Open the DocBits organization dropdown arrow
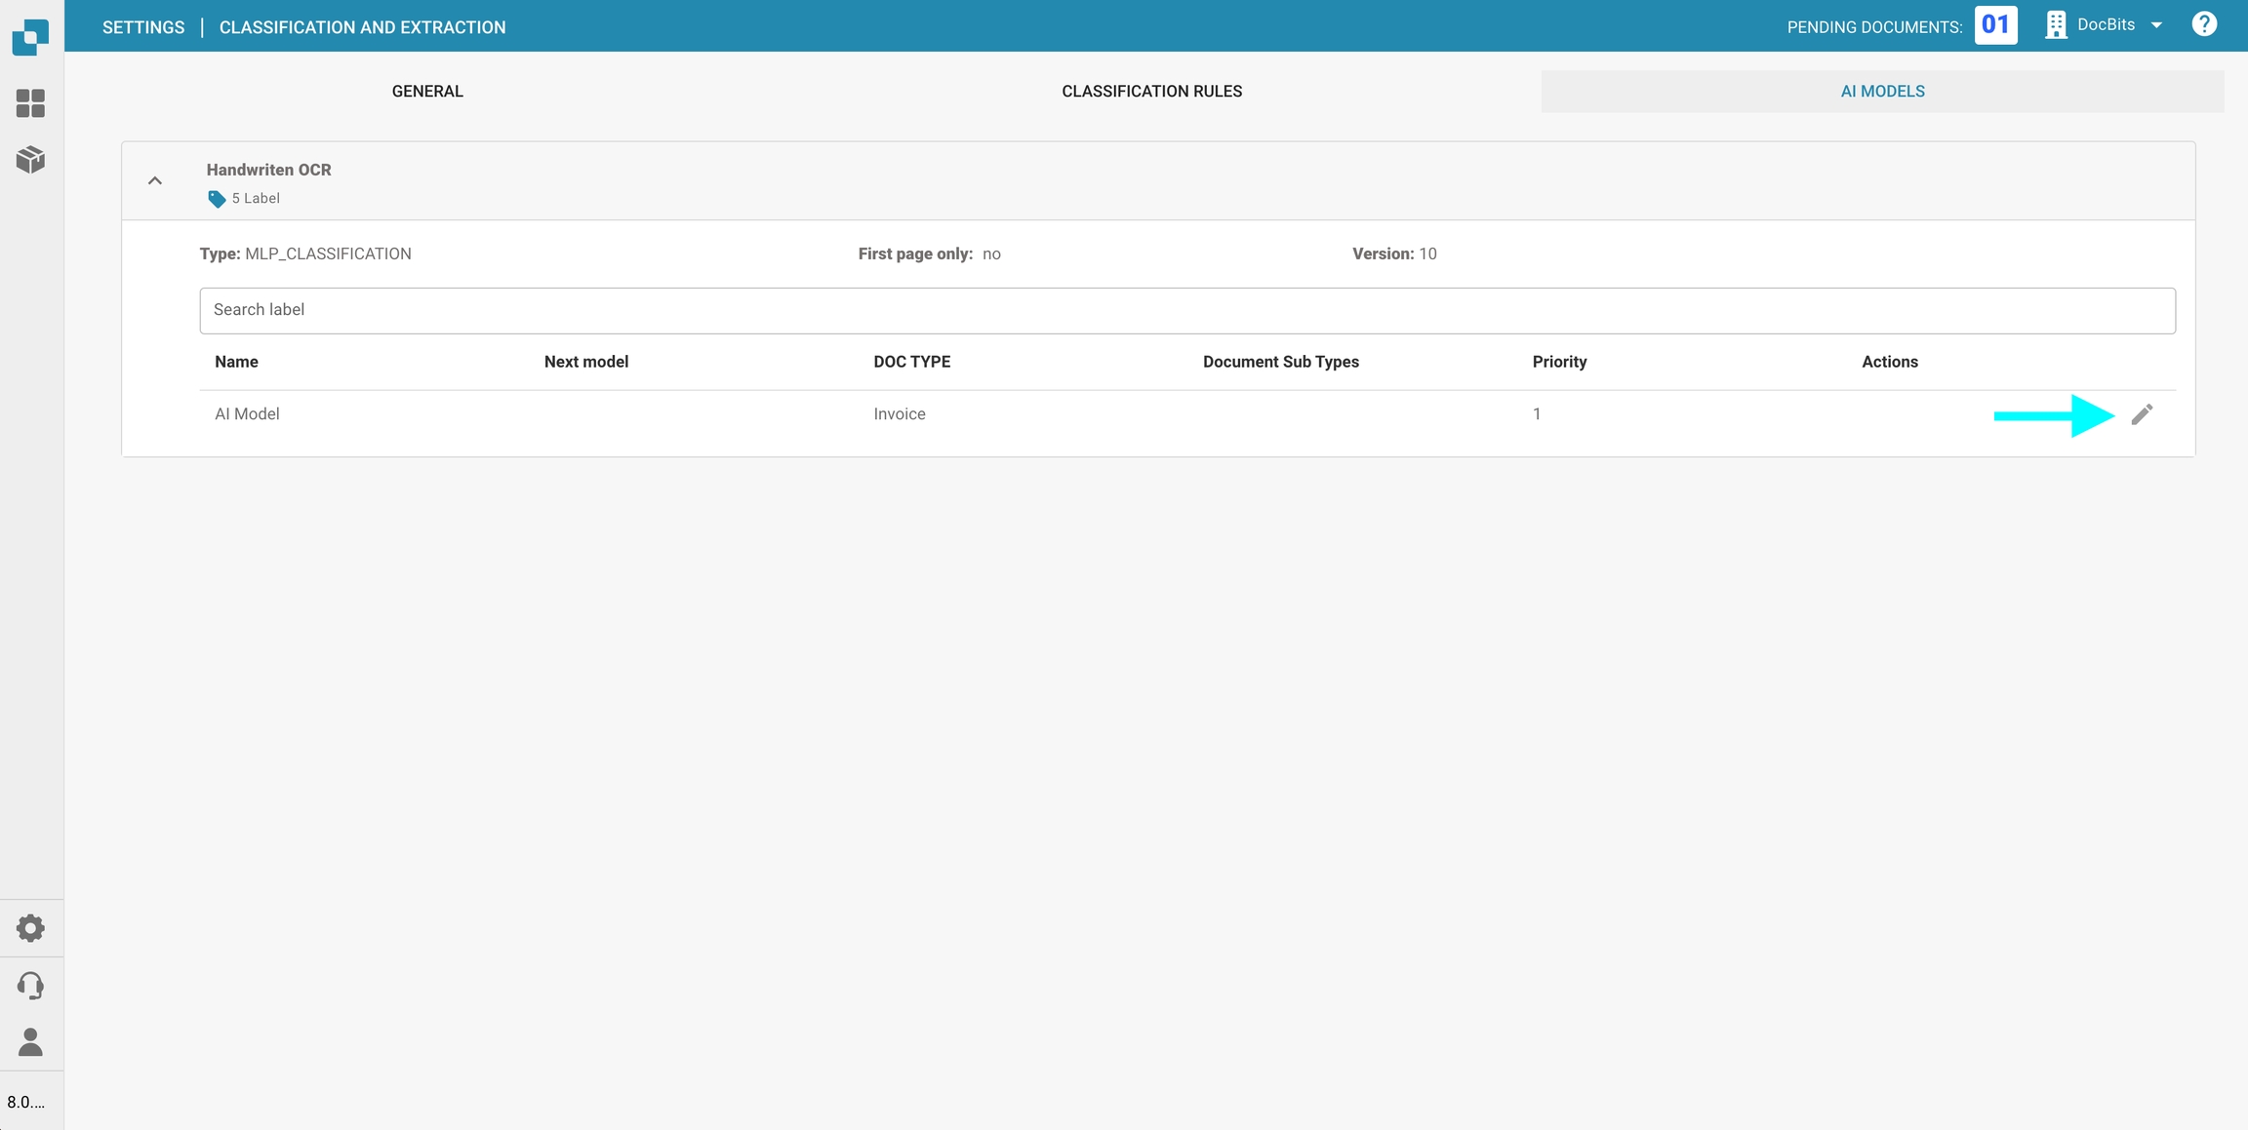The width and height of the screenshot is (2248, 1130). (x=2156, y=25)
